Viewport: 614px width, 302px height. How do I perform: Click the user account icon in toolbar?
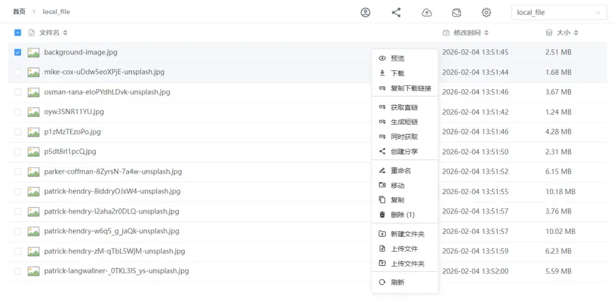[366, 12]
